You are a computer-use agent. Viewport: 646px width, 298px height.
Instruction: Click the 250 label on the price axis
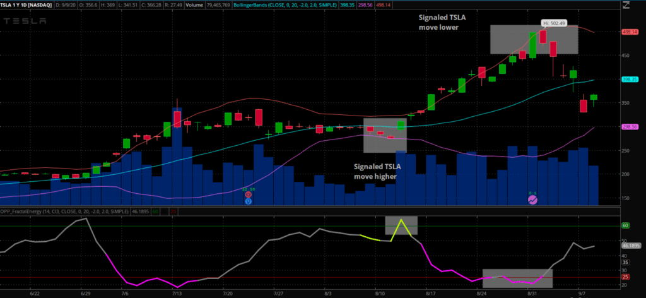tap(626, 151)
